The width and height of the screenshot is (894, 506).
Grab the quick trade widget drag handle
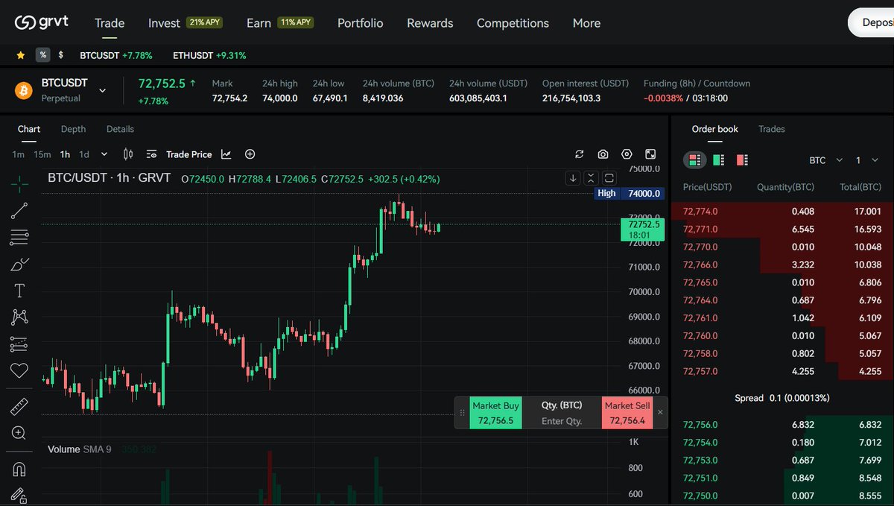(x=462, y=412)
